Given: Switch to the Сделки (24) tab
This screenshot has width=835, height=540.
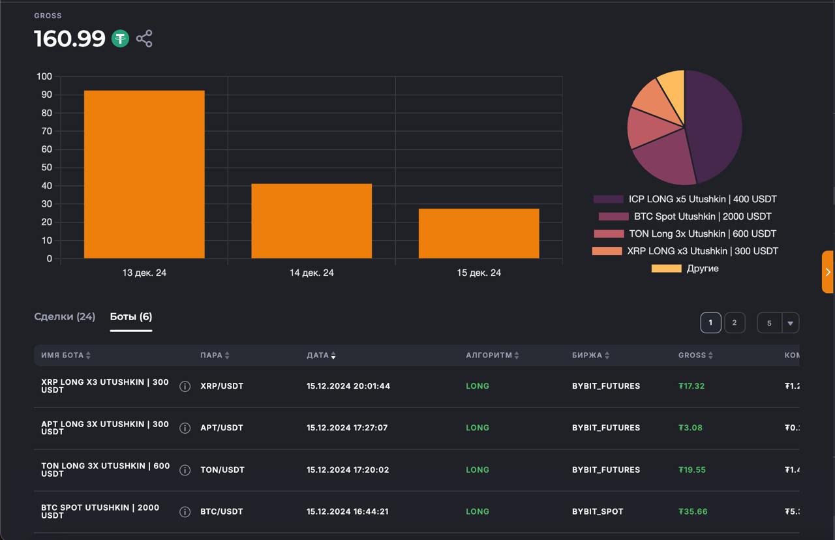Looking at the screenshot, I should (65, 317).
